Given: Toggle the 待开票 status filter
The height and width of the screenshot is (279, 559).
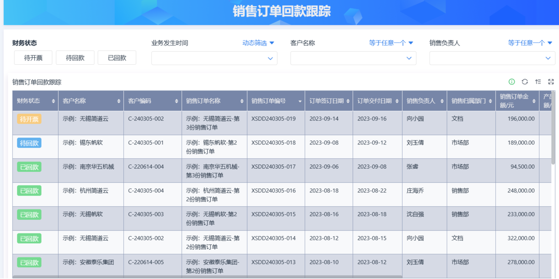Looking at the screenshot, I should [33, 58].
